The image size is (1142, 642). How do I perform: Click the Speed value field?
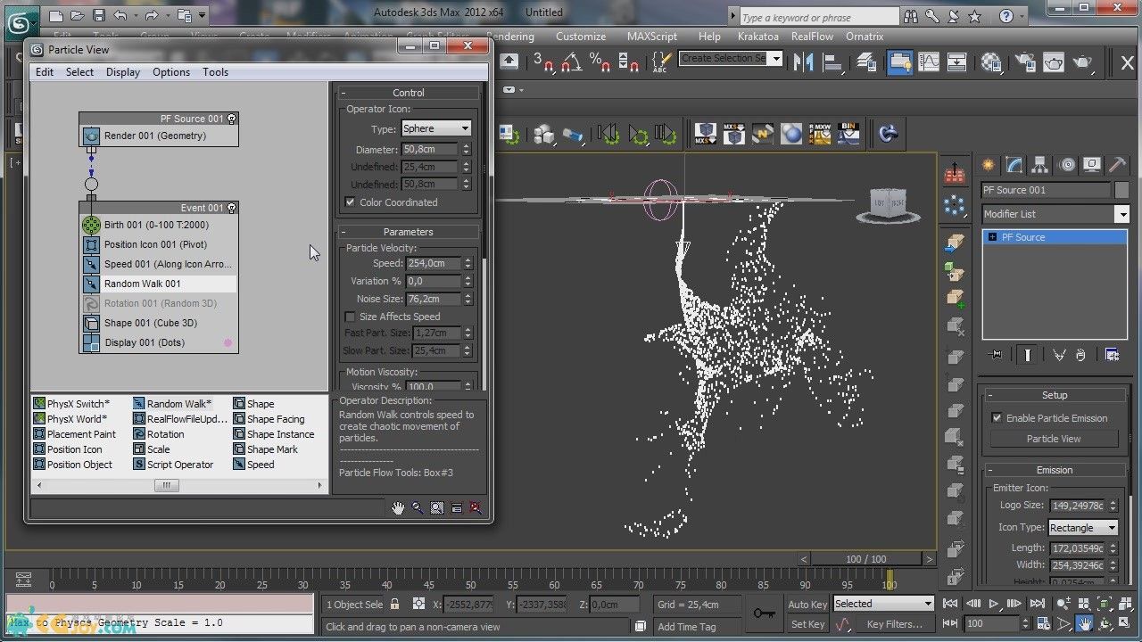[431, 263]
